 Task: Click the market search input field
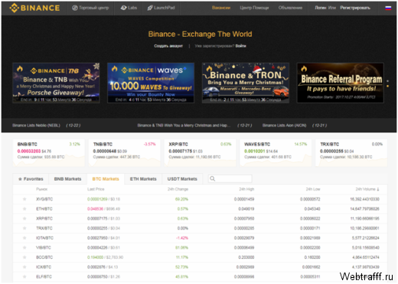230,179
